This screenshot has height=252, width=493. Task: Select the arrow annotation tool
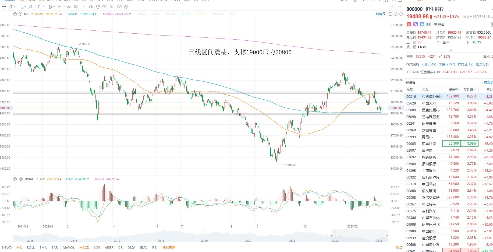coord(59,7)
